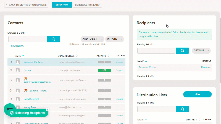Click the Send Now button
Screen dimensions: 221x124
[x=62, y=5]
